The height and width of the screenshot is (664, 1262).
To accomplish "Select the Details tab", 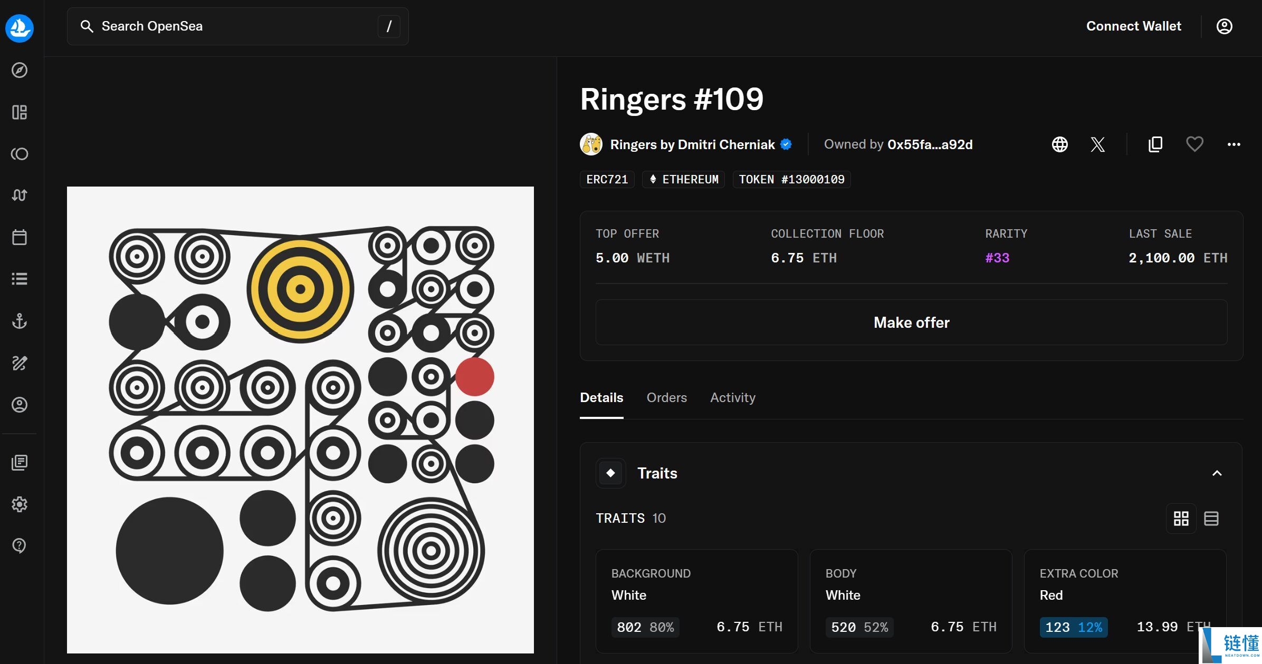I will (601, 398).
